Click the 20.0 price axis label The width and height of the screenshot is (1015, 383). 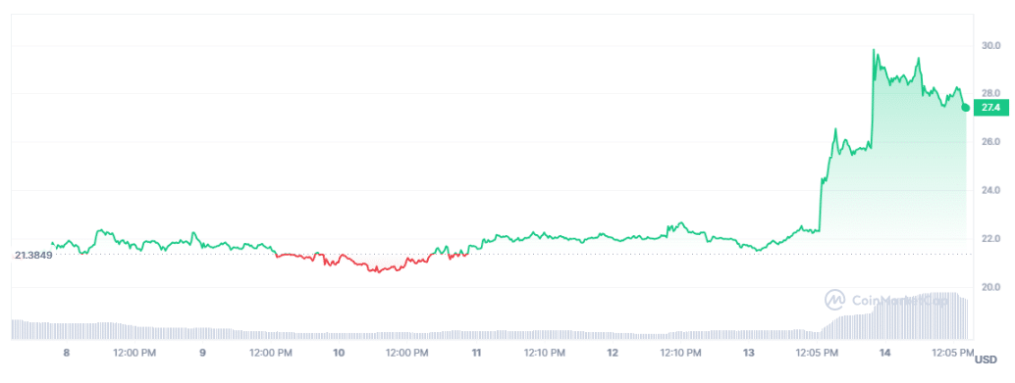coord(991,286)
